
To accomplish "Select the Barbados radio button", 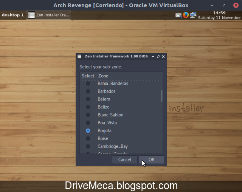I will (x=88, y=91).
